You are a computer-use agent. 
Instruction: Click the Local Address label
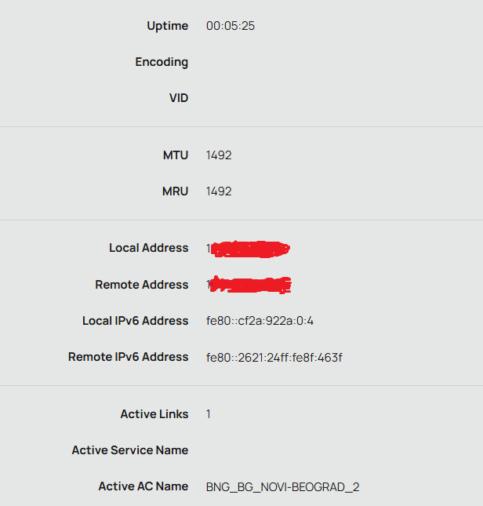pyautogui.click(x=148, y=248)
